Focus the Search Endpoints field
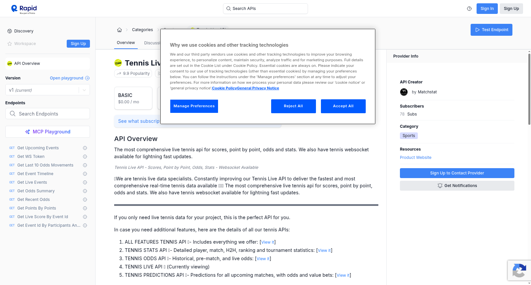The image size is (531, 285). click(47, 114)
